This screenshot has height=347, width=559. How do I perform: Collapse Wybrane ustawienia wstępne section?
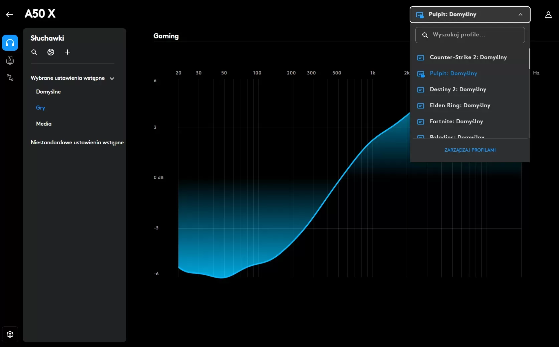(112, 78)
